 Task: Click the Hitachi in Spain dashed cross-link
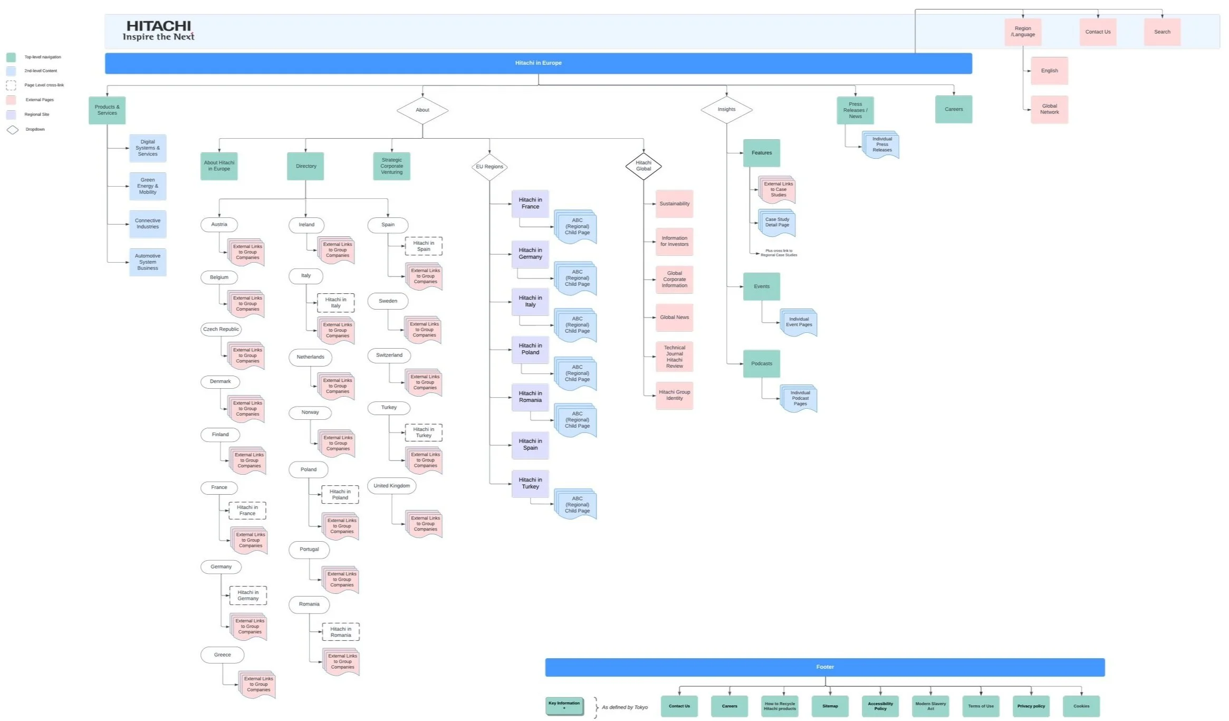pyautogui.click(x=424, y=246)
